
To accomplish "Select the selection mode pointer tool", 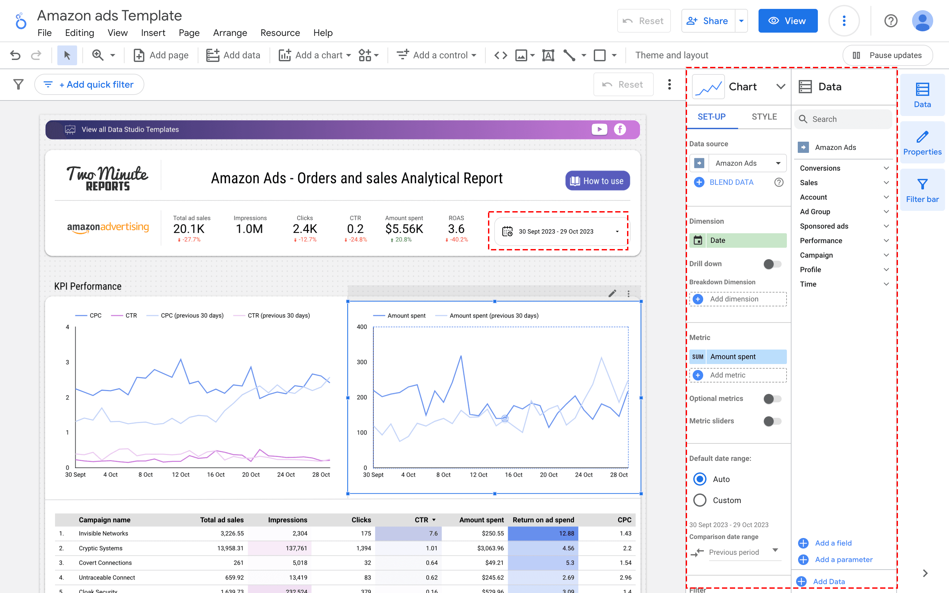I will tap(67, 55).
